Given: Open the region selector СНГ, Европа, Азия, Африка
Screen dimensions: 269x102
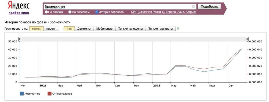Looking at the screenshot, I should point(164,12).
